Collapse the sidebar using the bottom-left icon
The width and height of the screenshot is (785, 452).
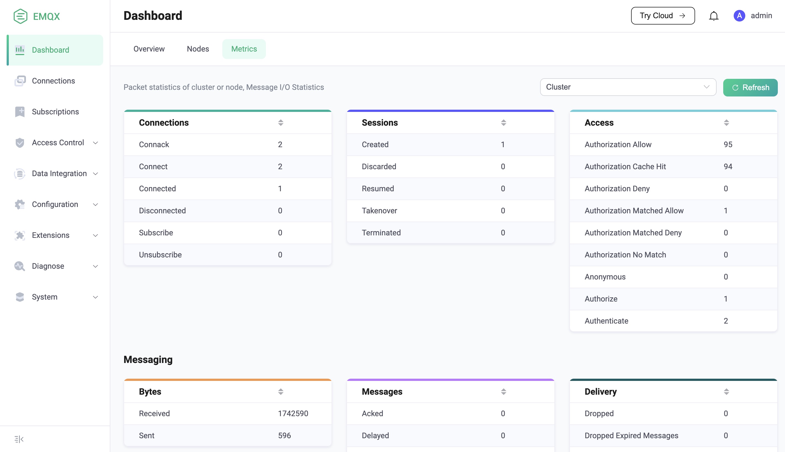tap(19, 439)
